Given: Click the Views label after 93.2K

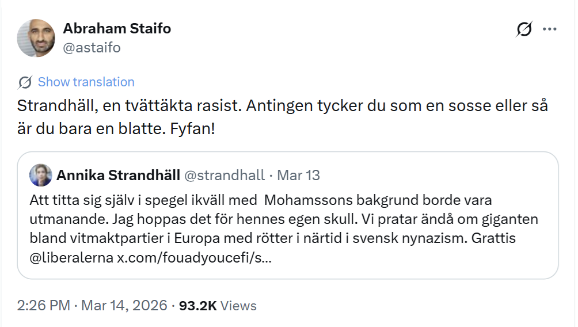Looking at the screenshot, I should point(238,306).
